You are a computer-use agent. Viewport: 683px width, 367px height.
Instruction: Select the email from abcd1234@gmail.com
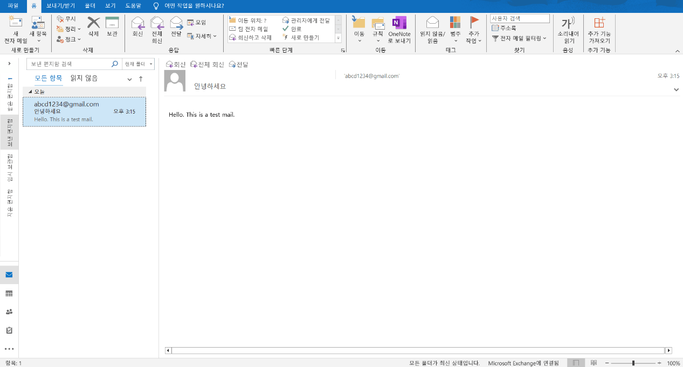tap(84, 112)
